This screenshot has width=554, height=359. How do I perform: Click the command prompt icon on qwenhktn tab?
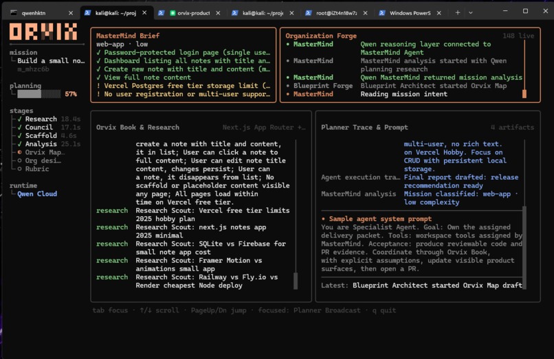14,13
